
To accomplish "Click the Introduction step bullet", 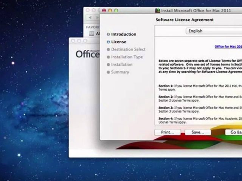I will click(109, 34).
